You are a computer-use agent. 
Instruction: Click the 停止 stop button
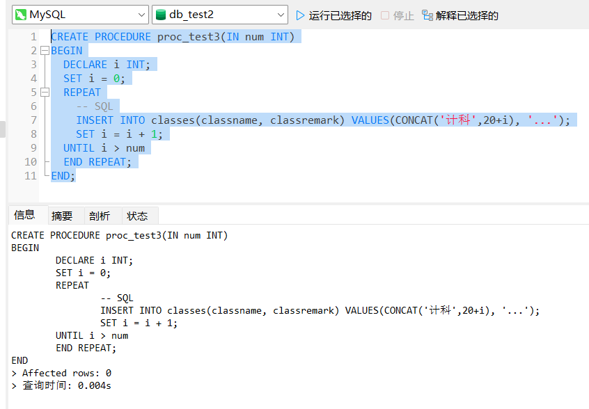tap(398, 15)
